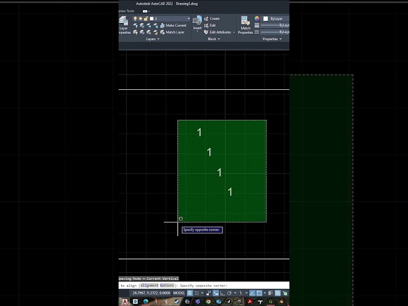Open the layer 0 dropdown list

coord(189,18)
